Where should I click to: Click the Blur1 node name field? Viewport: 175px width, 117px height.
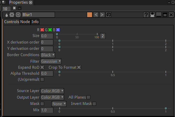(38, 15)
